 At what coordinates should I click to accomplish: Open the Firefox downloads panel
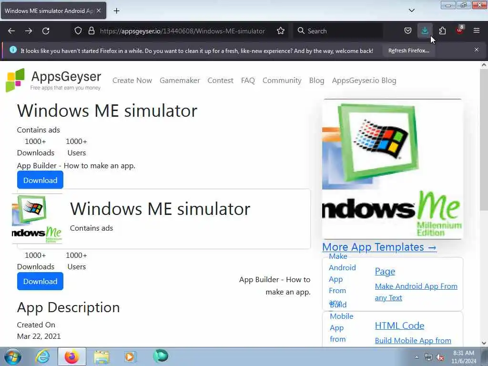[425, 31]
